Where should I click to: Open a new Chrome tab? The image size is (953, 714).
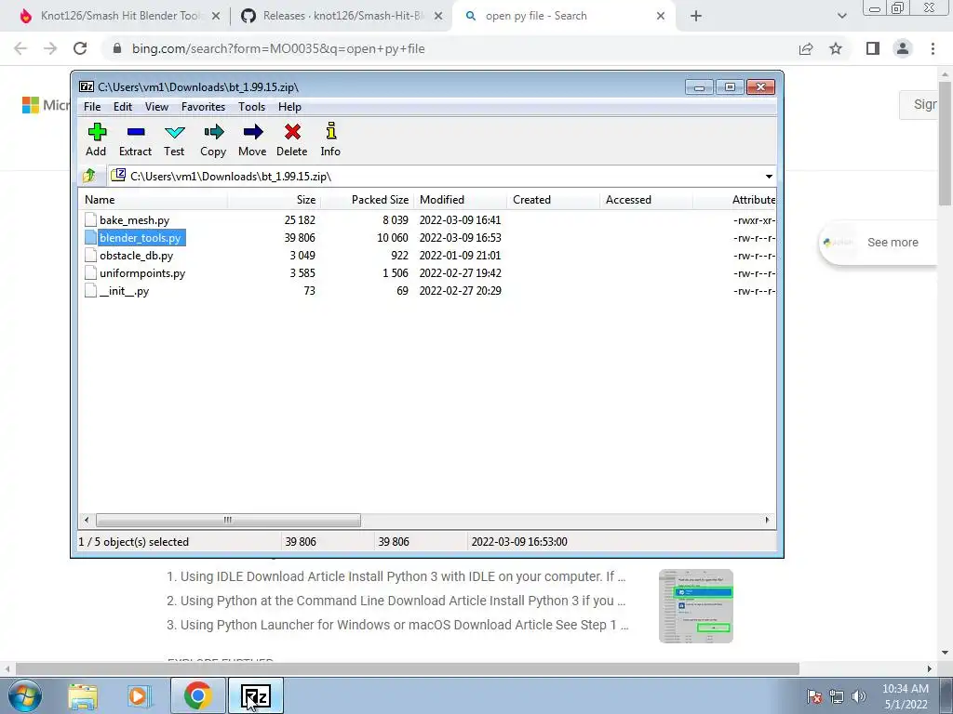tap(696, 17)
